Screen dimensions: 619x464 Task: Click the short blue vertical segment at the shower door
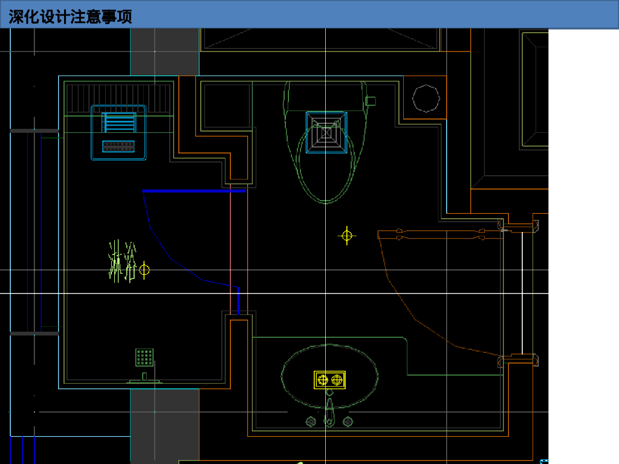tap(239, 301)
